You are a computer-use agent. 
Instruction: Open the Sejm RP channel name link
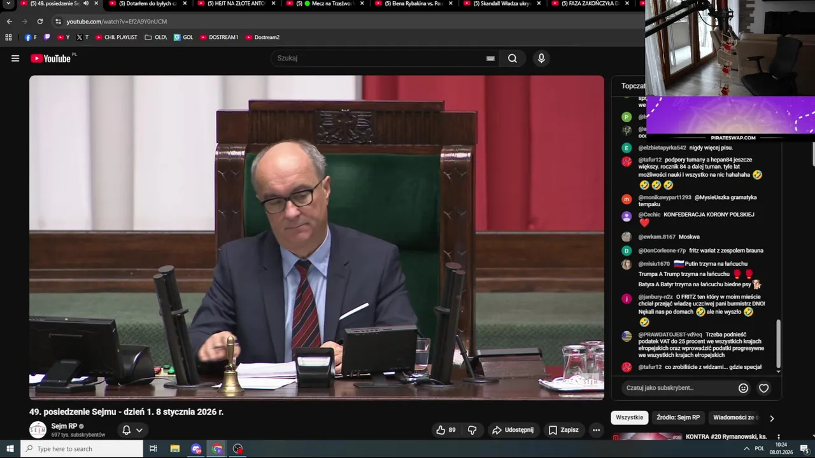point(64,426)
